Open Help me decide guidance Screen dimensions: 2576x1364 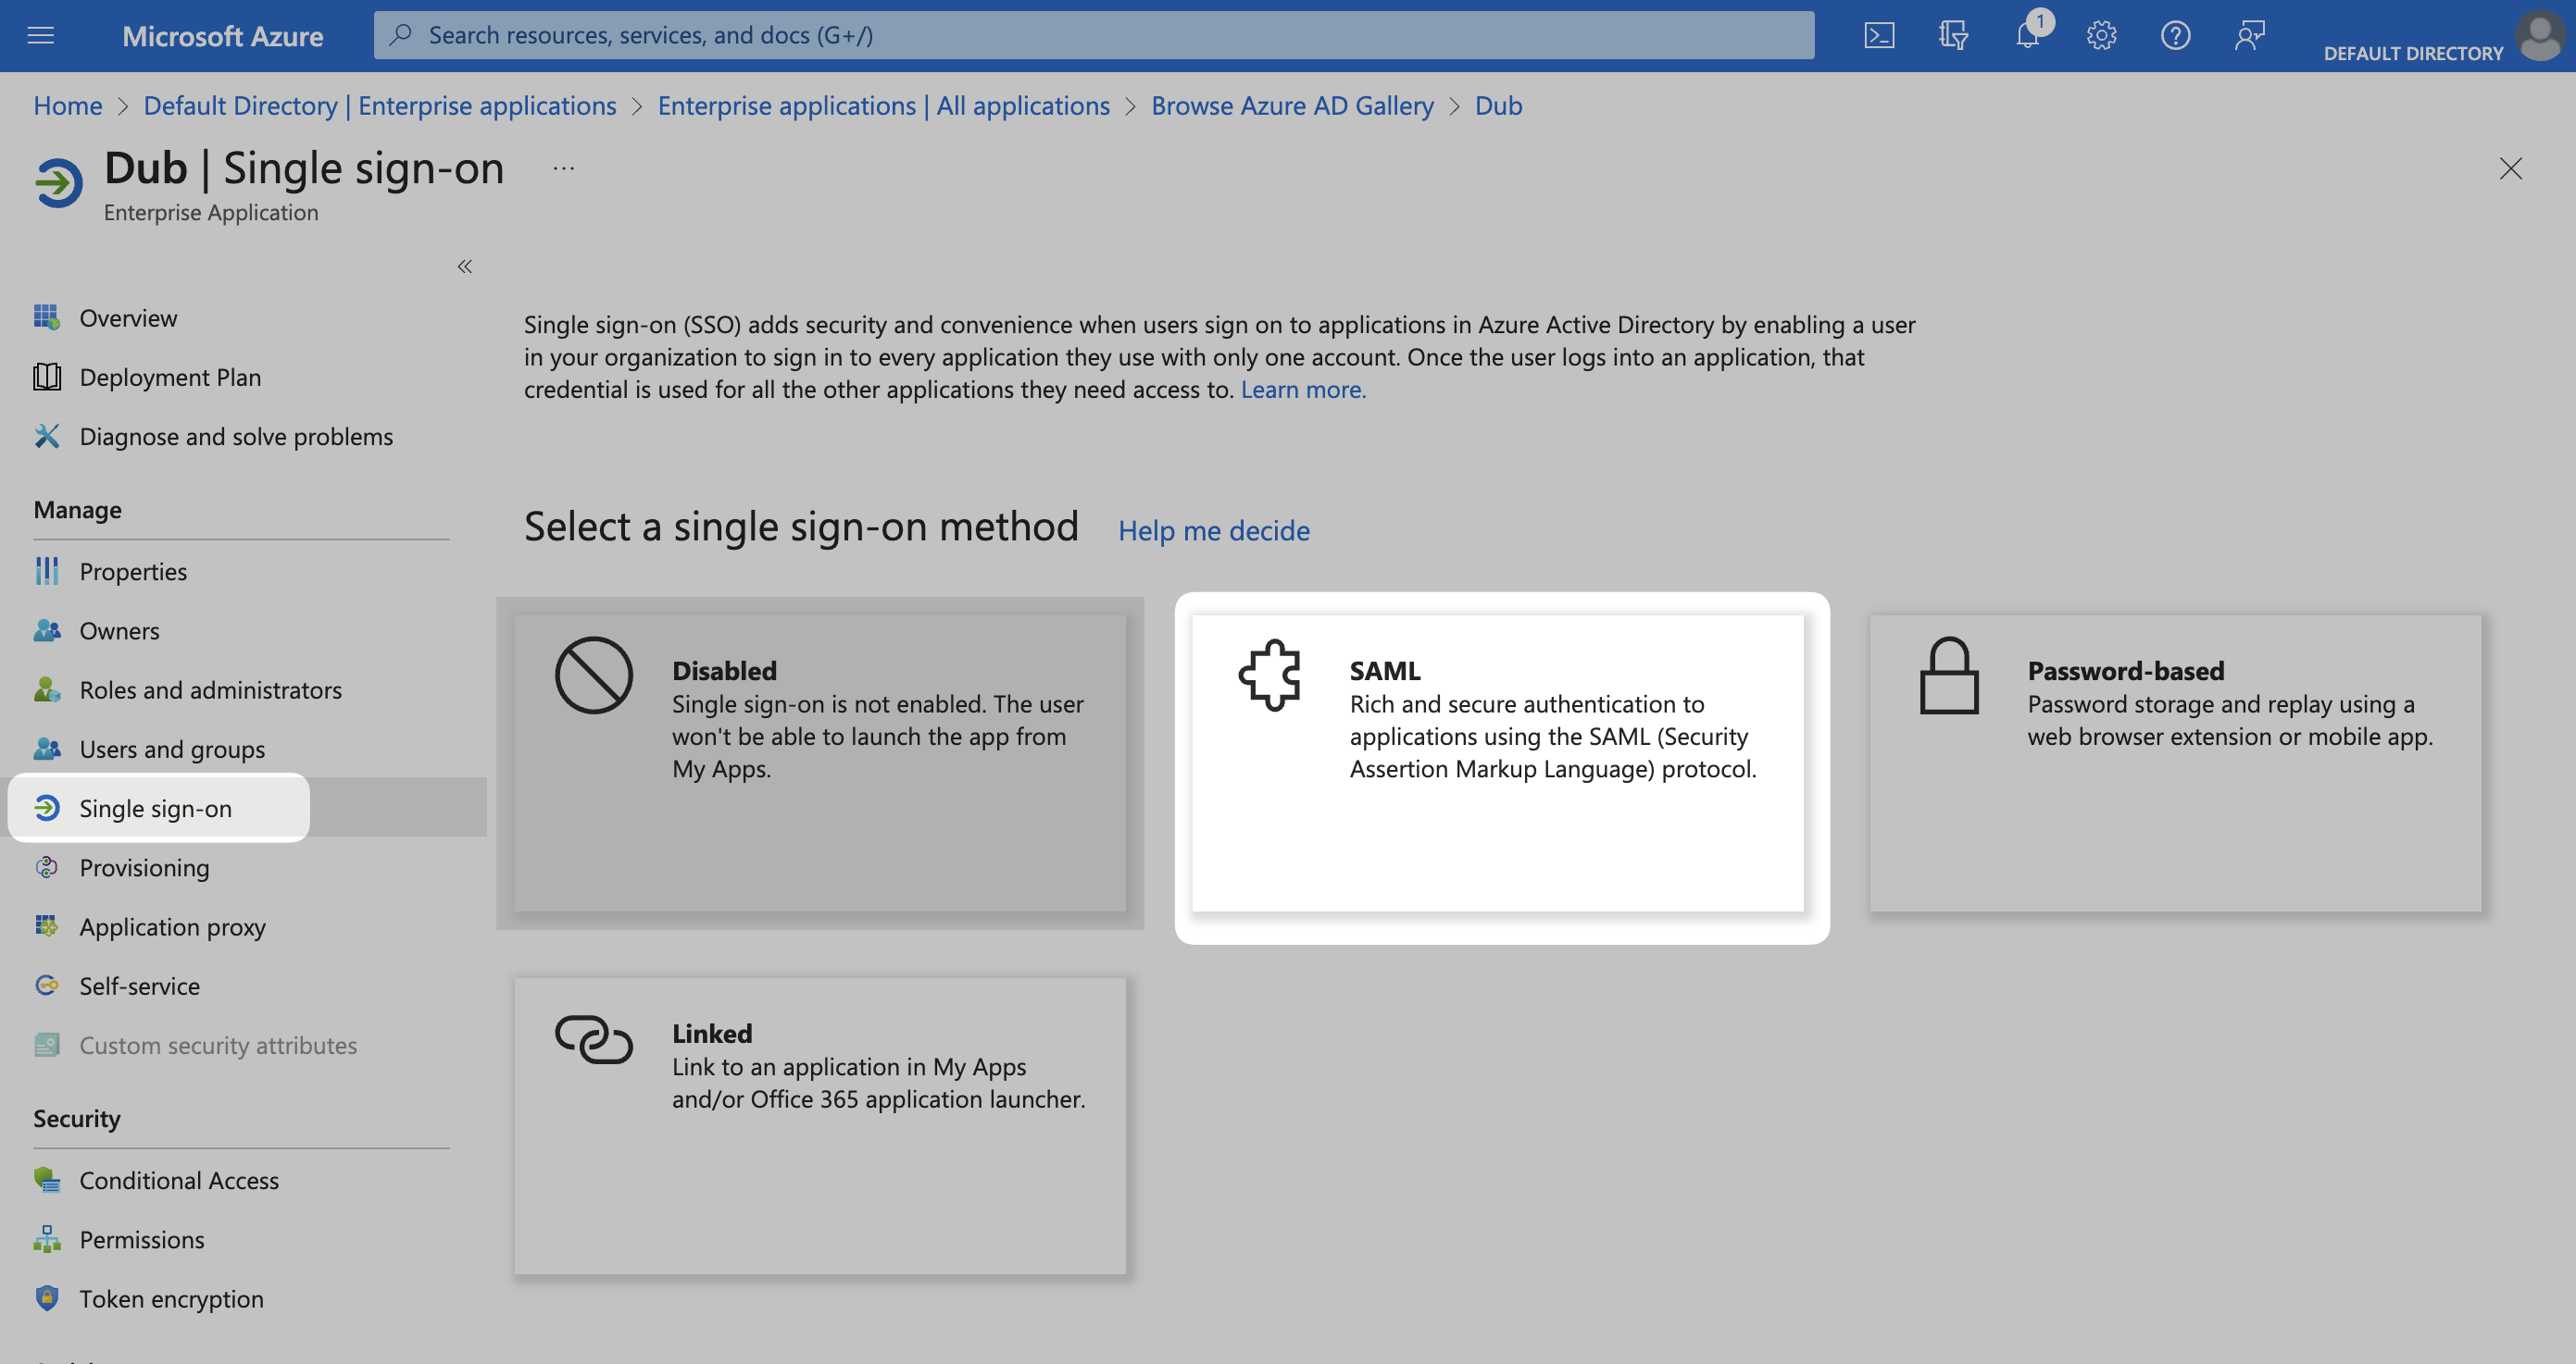1213,530
